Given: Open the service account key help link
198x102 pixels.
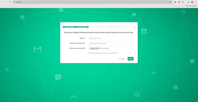Looking at the screenshot, I should tap(103, 53).
